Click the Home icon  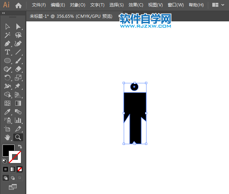18,5
